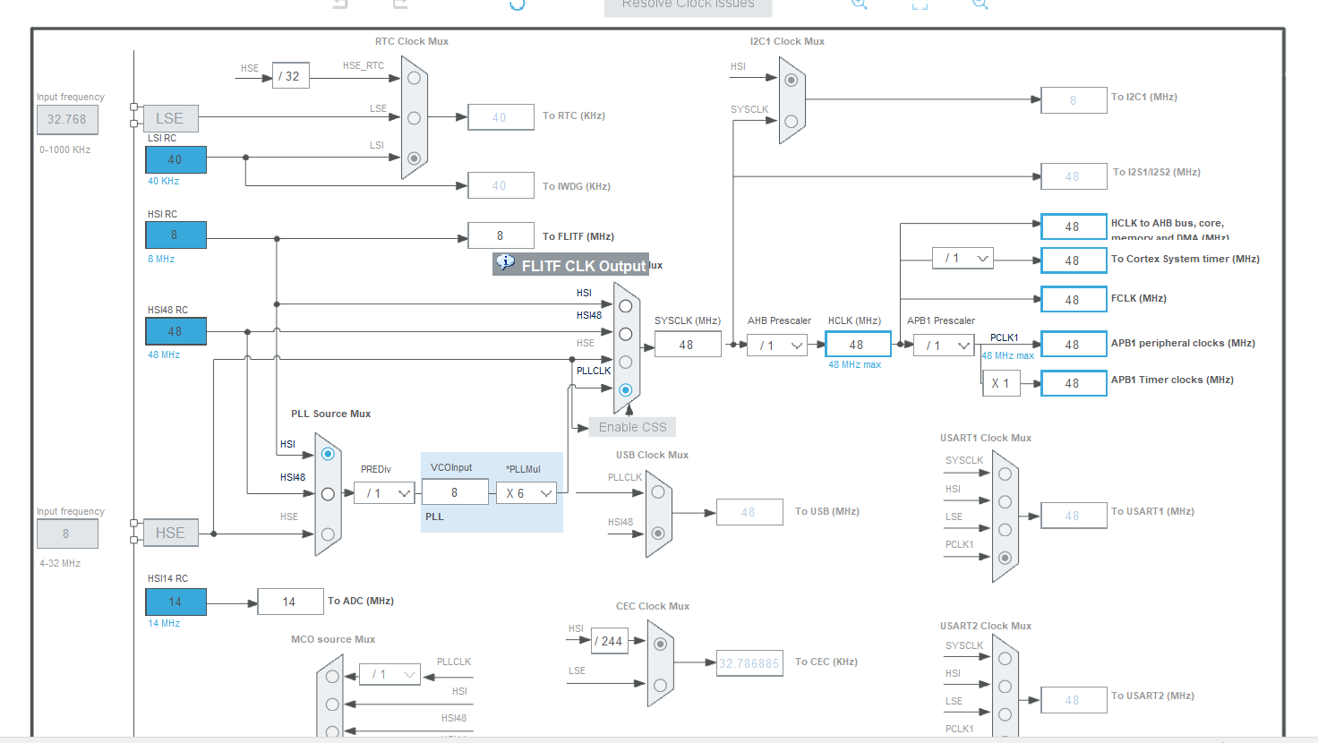
Task: Click the info icon on FLITF CLK Output tooltip
Action: pyautogui.click(x=506, y=262)
